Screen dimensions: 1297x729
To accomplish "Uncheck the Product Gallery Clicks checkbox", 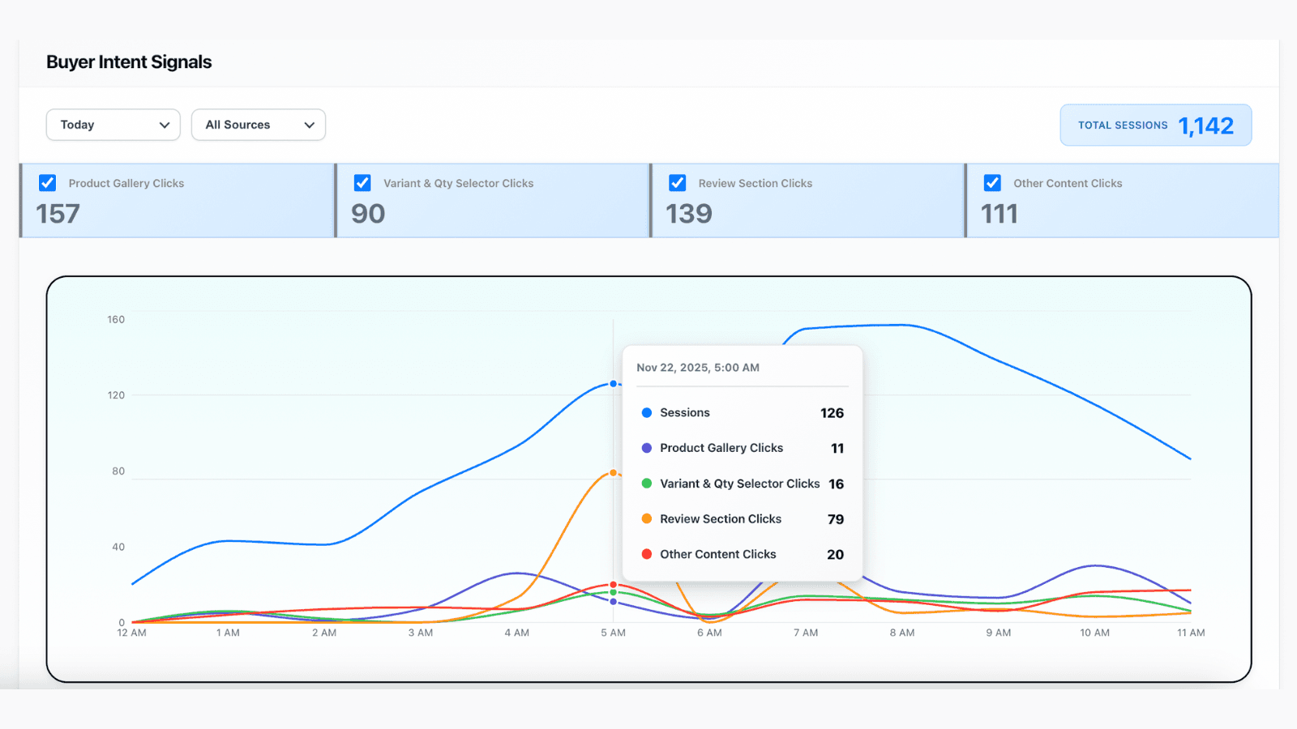I will pos(47,183).
